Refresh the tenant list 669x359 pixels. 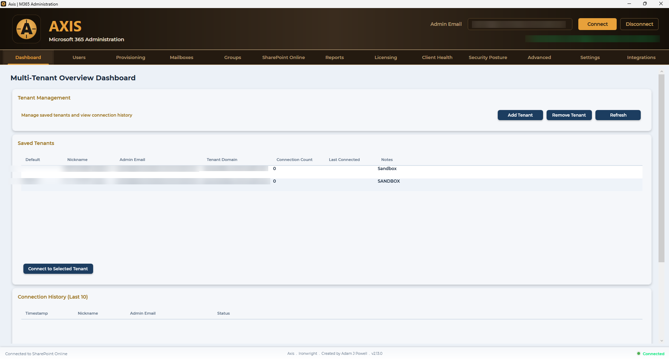[x=618, y=115]
